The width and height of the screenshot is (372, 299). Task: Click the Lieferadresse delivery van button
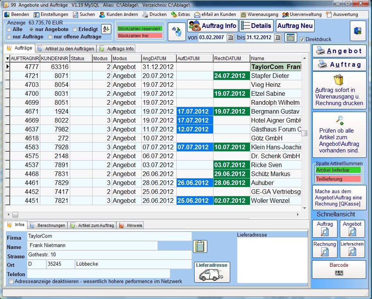click(212, 272)
